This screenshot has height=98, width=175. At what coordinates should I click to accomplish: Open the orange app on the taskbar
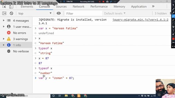(x=79, y=96)
